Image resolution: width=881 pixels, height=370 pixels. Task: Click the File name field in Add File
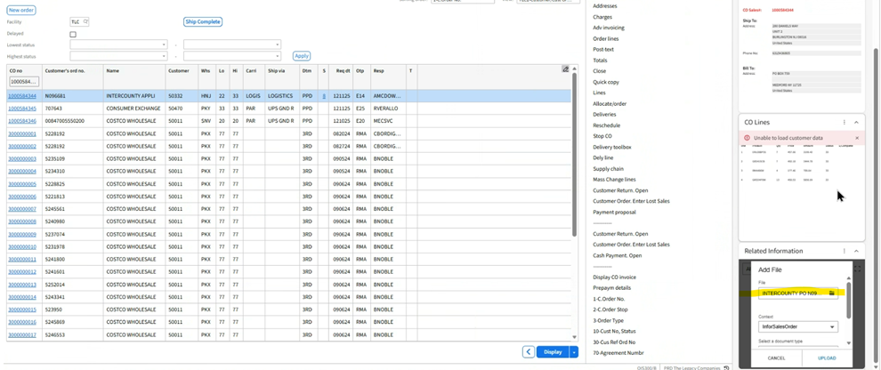[798, 294]
